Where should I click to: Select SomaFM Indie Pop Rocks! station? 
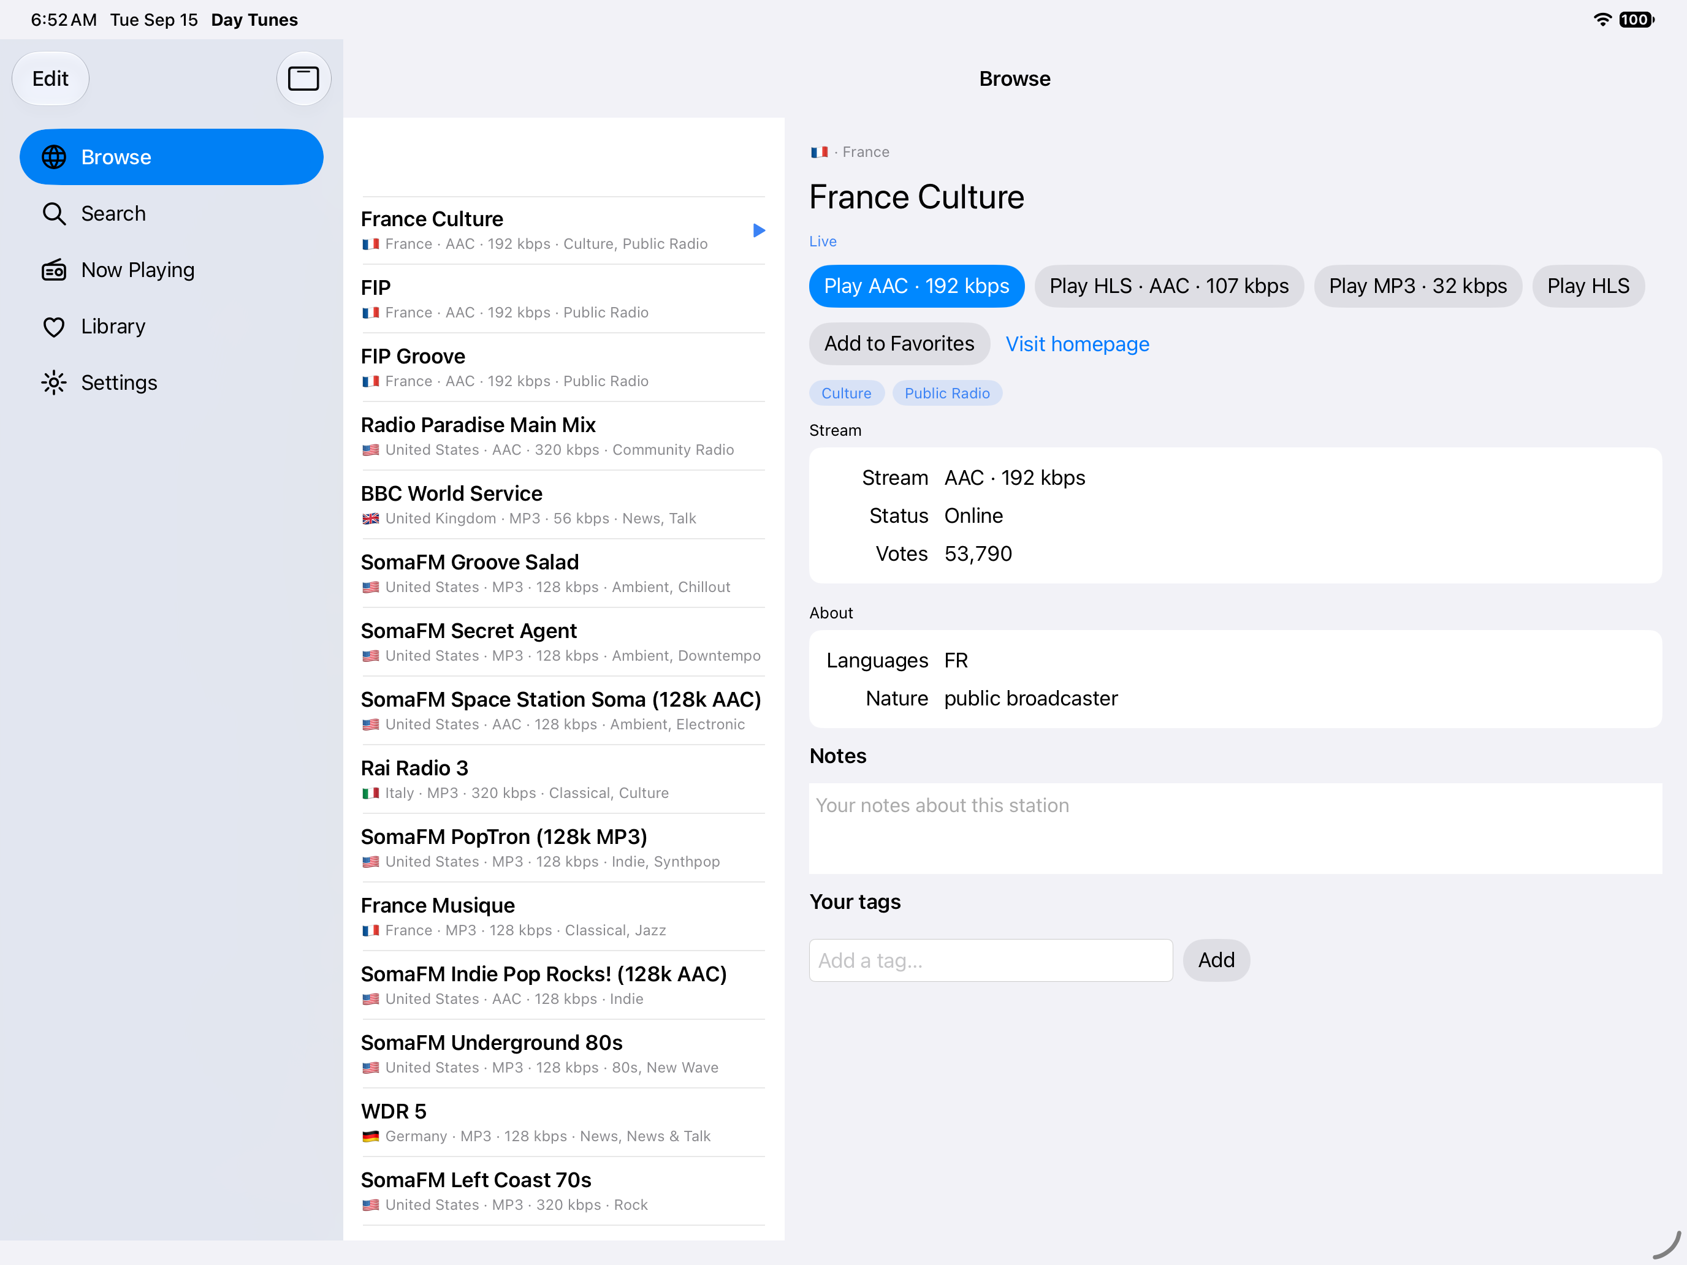pyautogui.click(x=563, y=985)
